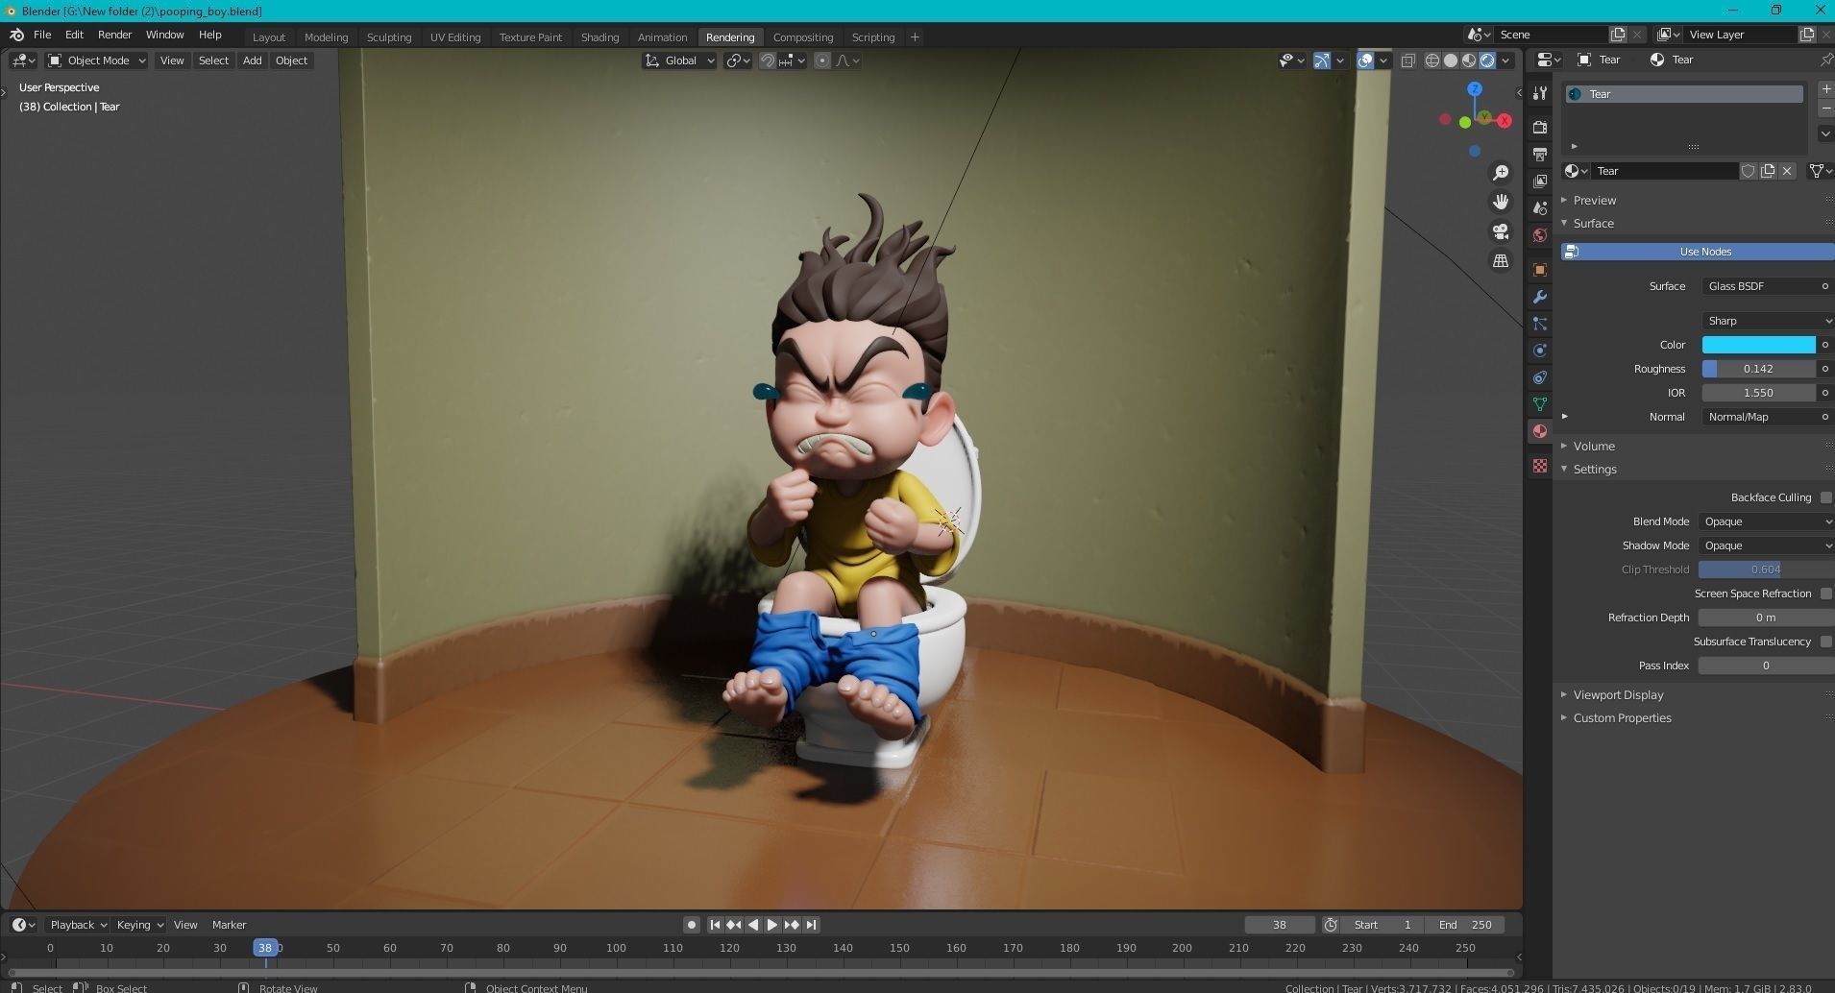Select wireframe viewport shading
This screenshot has height=993, width=1835.
coord(1432,61)
